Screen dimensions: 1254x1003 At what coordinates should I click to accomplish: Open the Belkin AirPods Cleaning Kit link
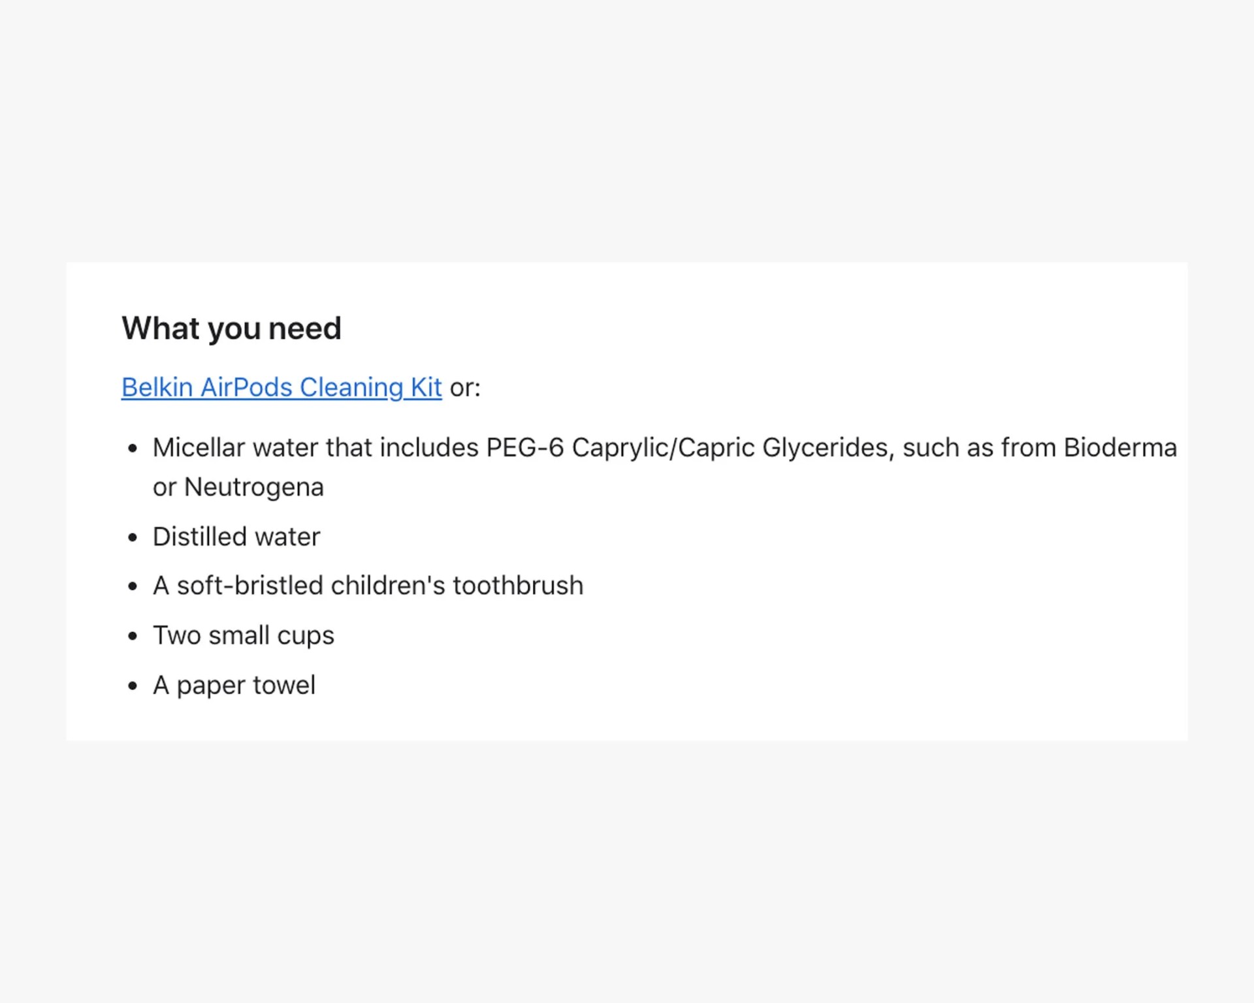pos(281,387)
